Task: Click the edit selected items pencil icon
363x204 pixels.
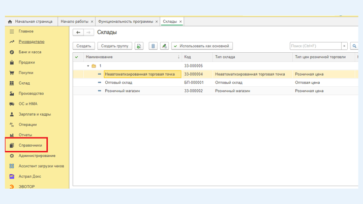Action: pyautogui.click(x=164, y=46)
